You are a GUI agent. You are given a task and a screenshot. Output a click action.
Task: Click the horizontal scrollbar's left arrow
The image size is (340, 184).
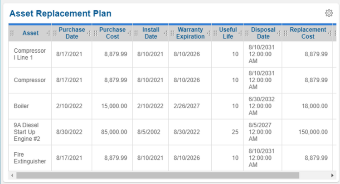pyautogui.click(x=12, y=175)
